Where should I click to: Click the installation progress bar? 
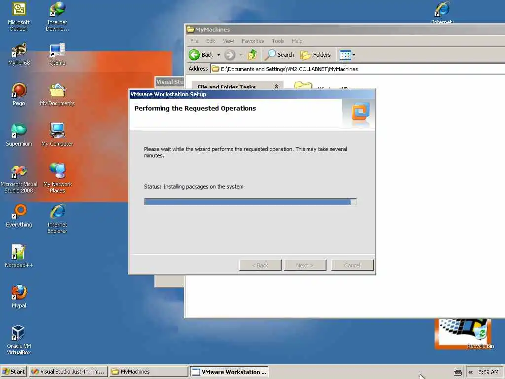click(250, 202)
